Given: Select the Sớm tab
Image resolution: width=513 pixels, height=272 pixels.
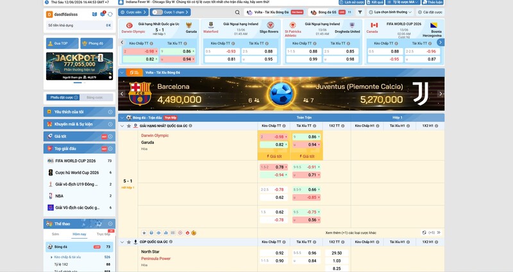Looking at the screenshot, I should pos(56,234).
